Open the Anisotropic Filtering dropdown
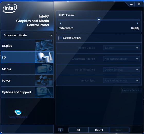The height and width of the screenshot is (134, 144). pos(121,59)
